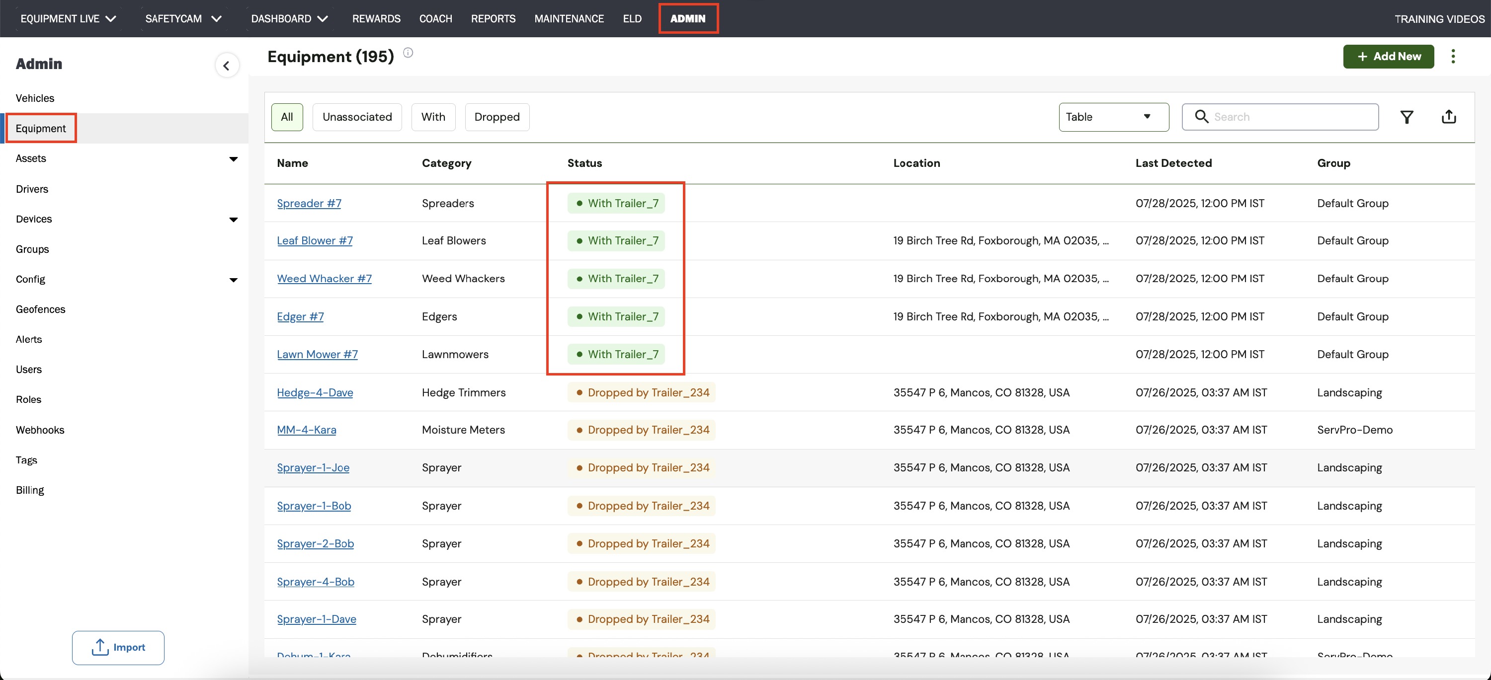The width and height of the screenshot is (1491, 680).
Task: Open the Table view dropdown
Action: click(x=1113, y=117)
